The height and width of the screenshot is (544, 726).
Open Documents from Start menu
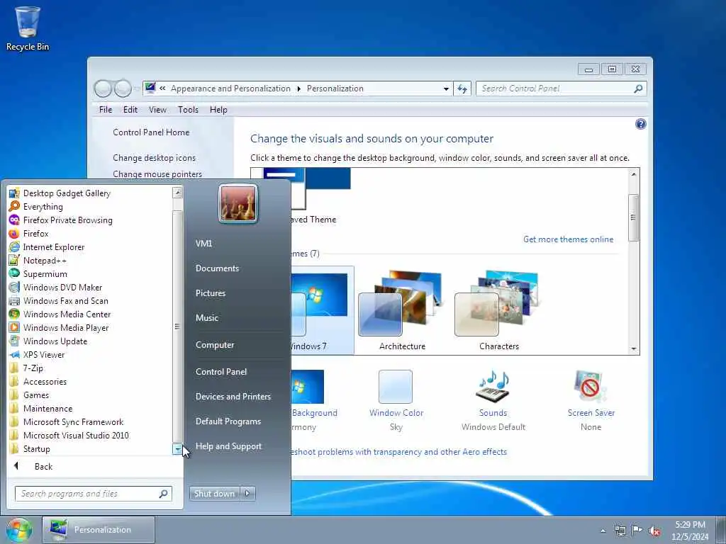[217, 268]
